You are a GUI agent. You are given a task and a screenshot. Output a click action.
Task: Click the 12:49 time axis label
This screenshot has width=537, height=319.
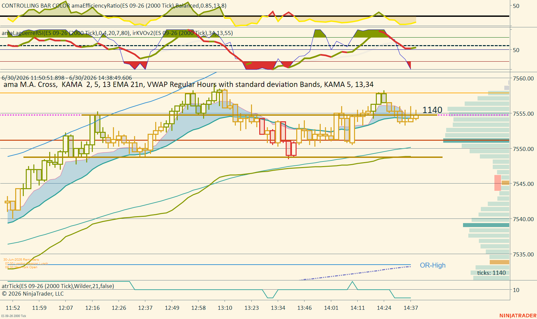coord(172,308)
